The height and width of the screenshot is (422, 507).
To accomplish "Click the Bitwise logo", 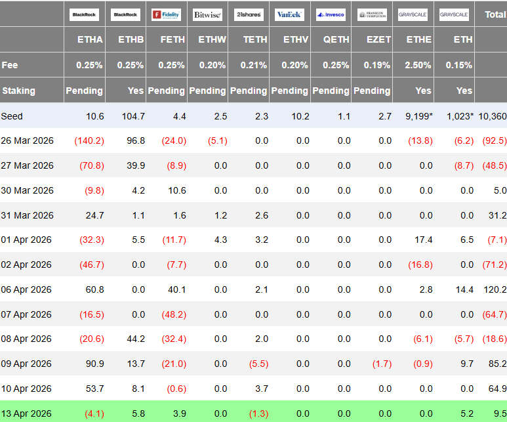I will pyautogui.click(x=207, y=14).
